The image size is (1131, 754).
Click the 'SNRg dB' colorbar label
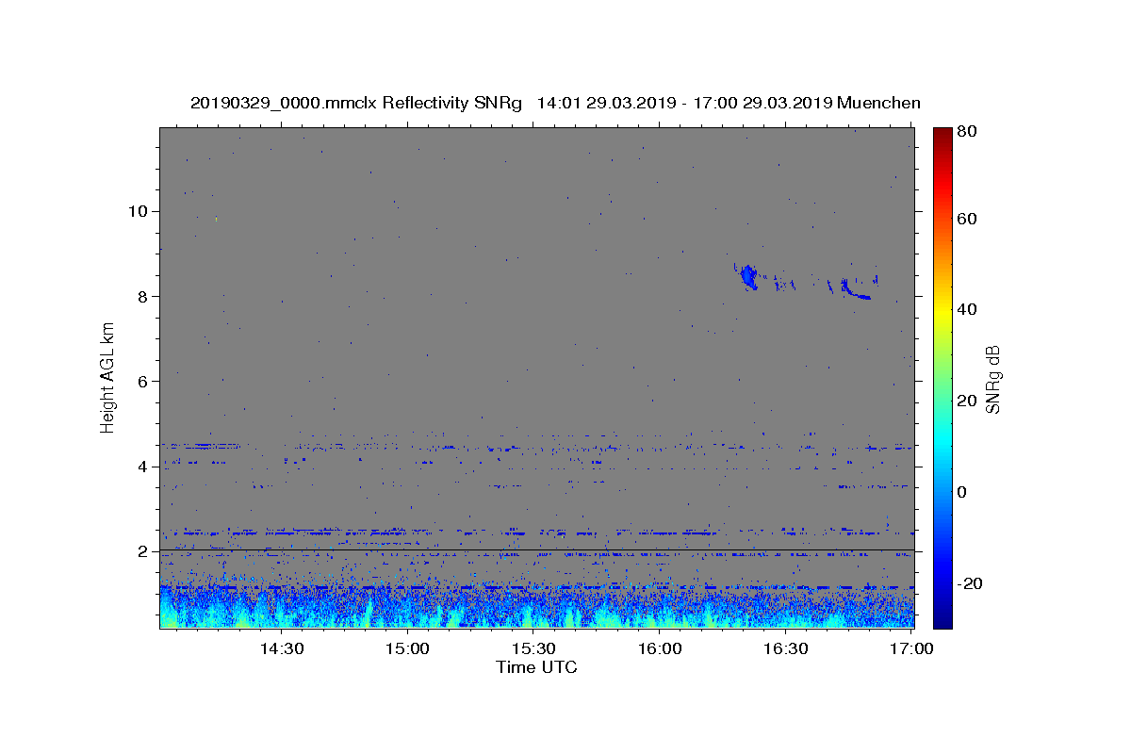[x=992, y=379]
